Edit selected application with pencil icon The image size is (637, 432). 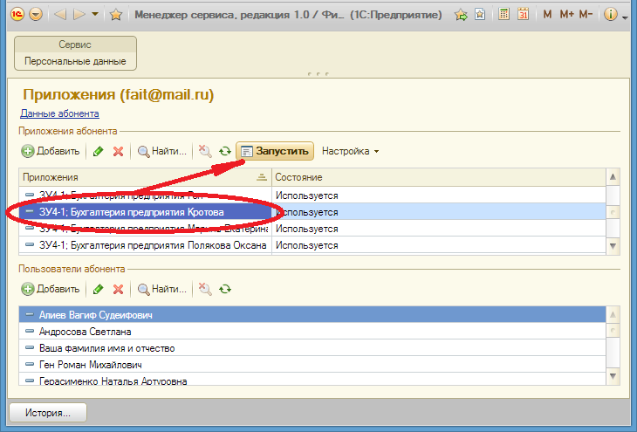[x=98, y=152]
